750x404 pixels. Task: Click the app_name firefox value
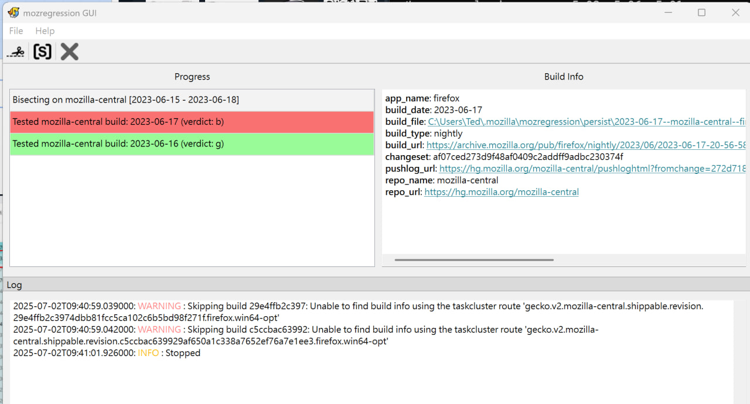click(x=446, y=98)
